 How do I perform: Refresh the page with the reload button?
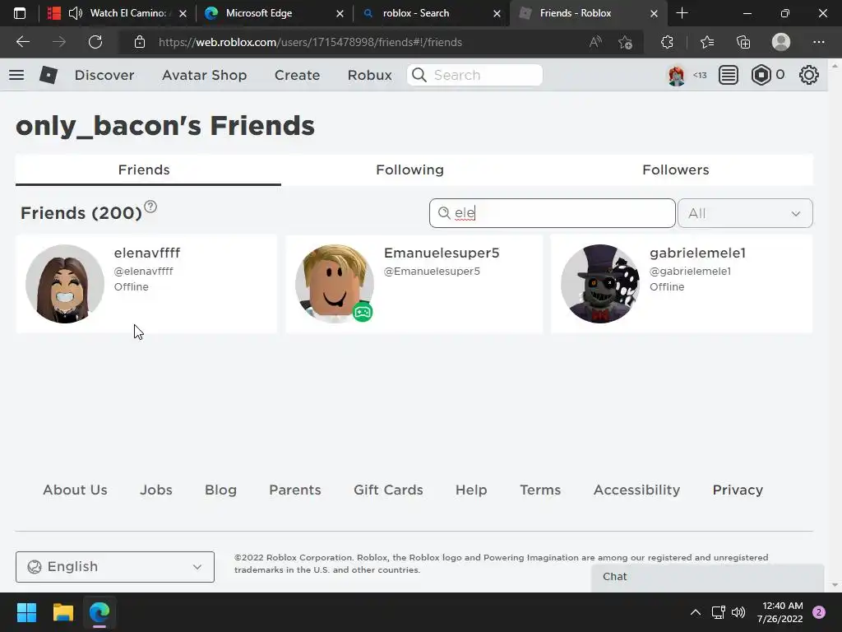pyautogui.click(x=95, y=42)
